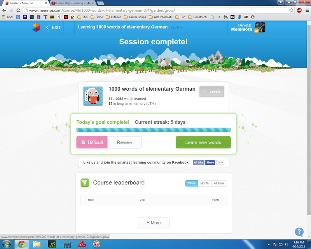The image size is (311, 249).
Task: Click the course thumbnail with reading man
Action: click(93, 96)
